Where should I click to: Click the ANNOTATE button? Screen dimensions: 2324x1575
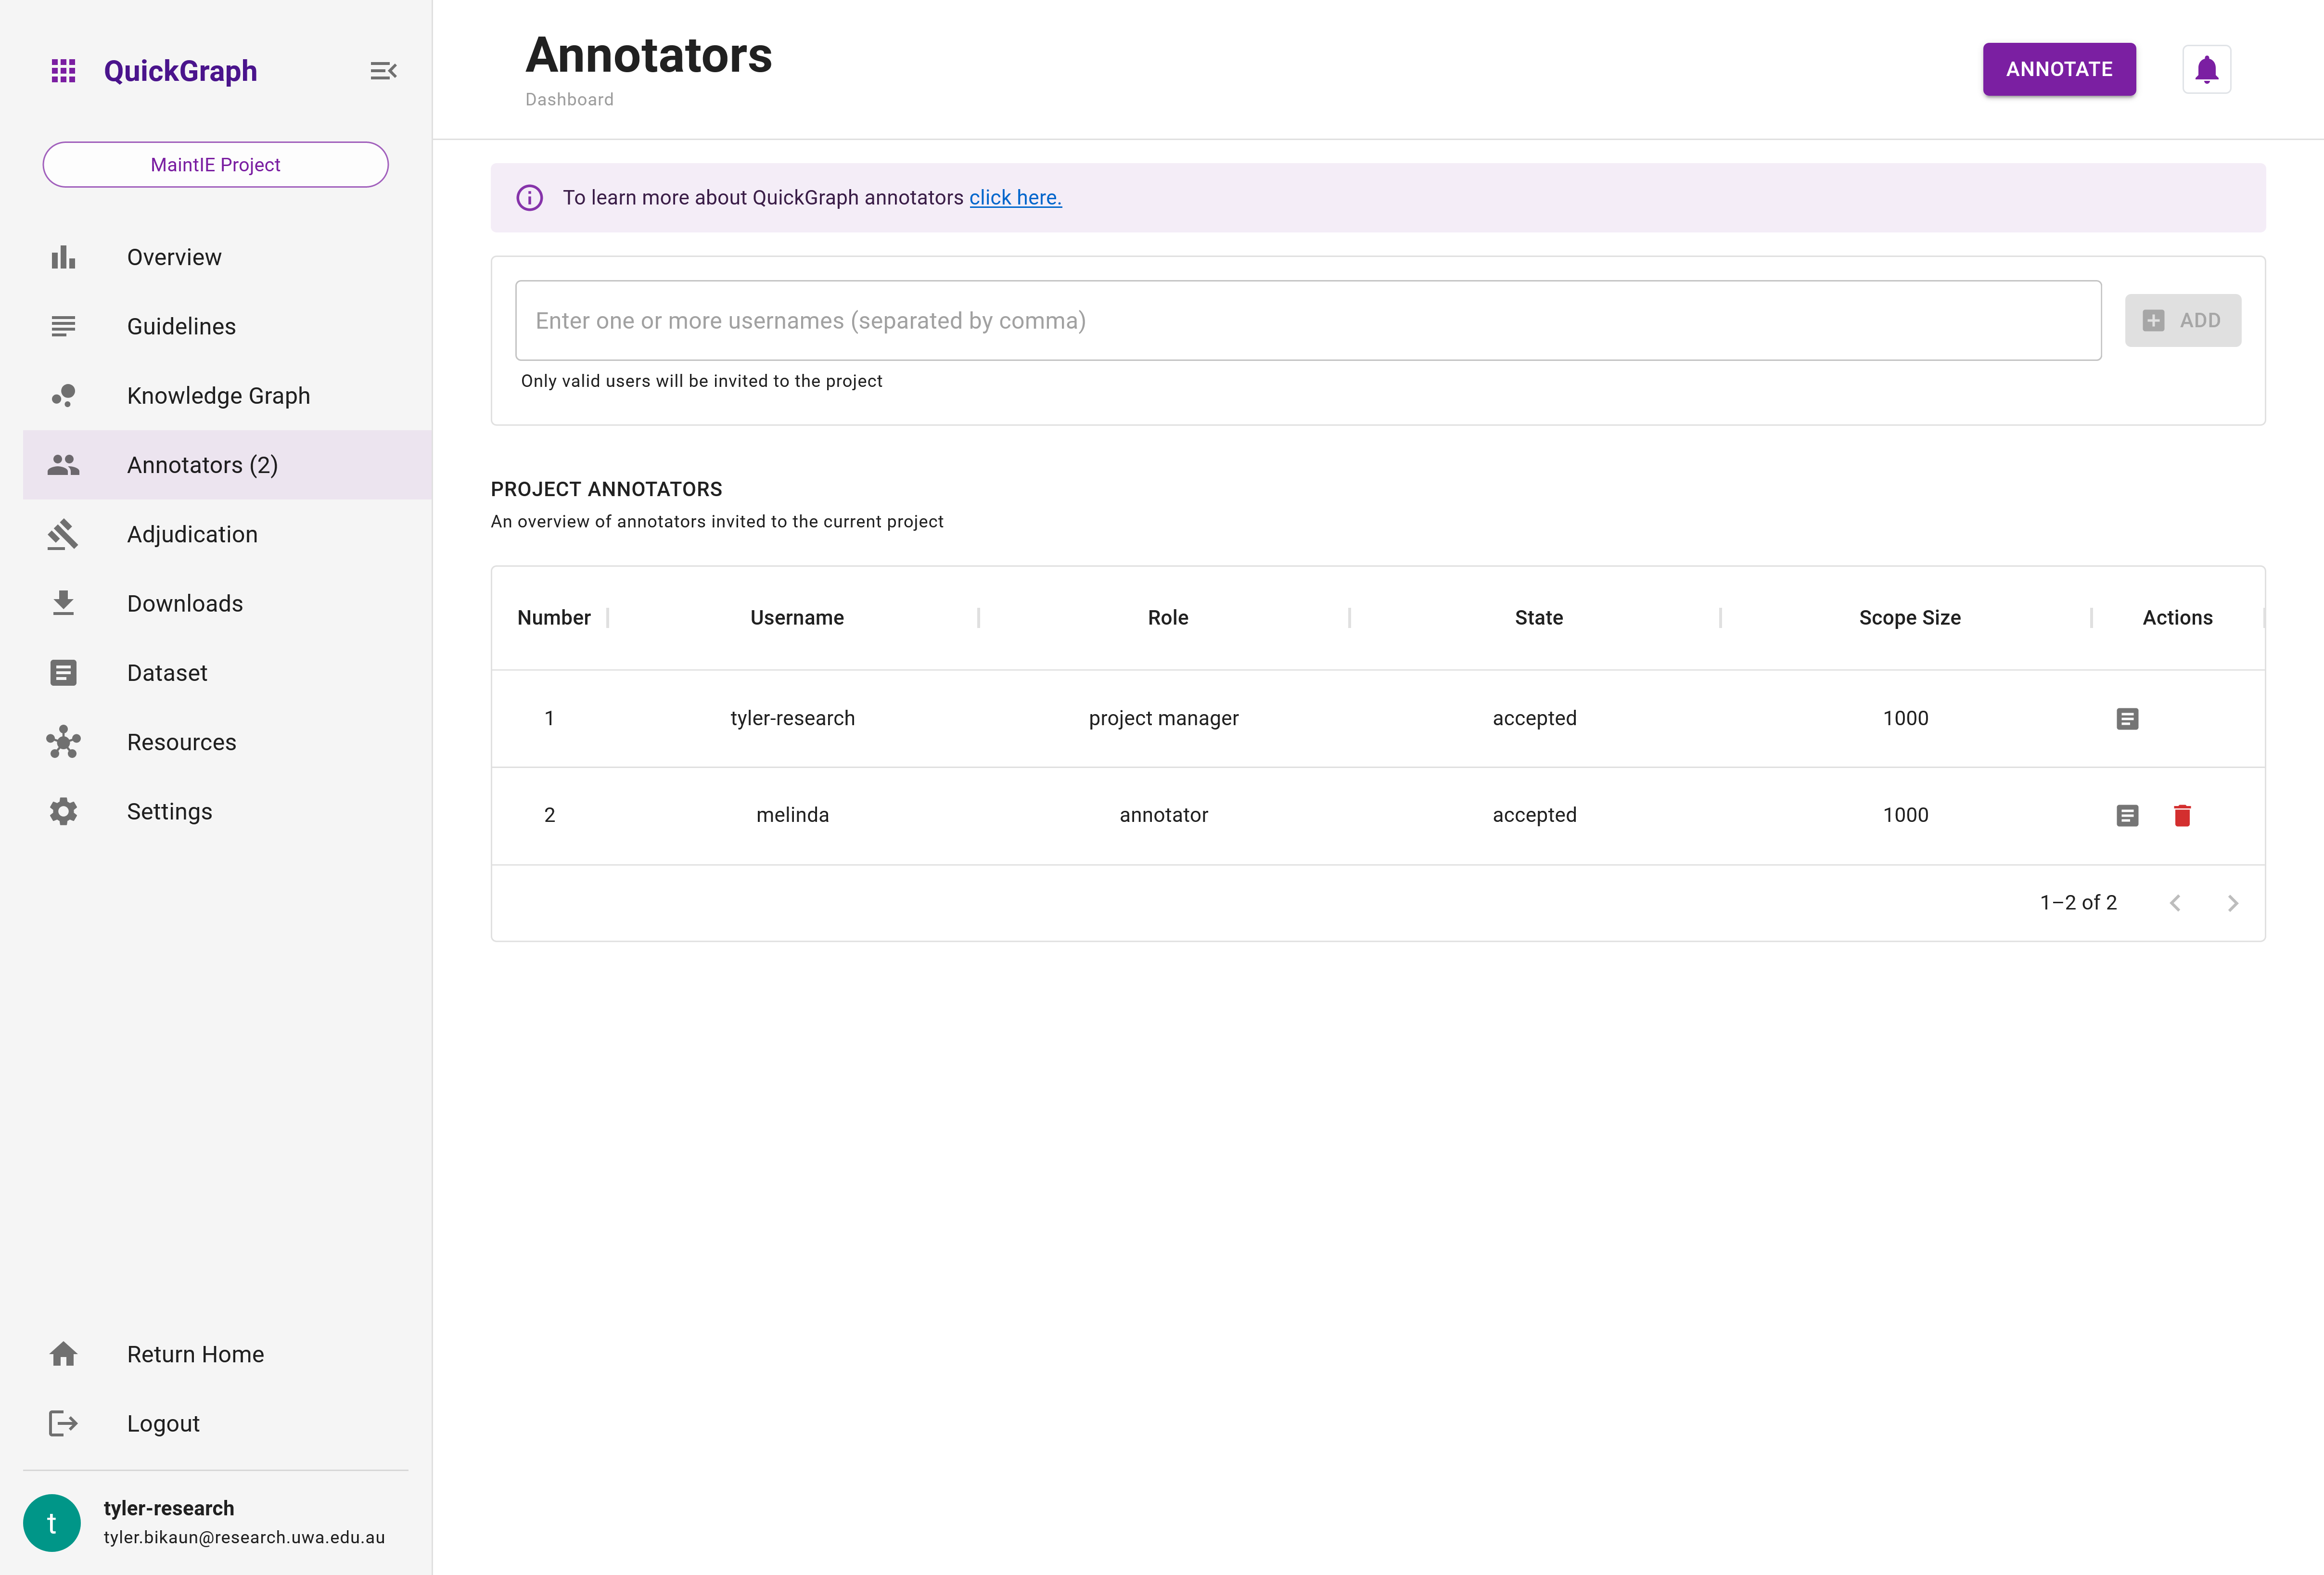tap(2059, 68)
